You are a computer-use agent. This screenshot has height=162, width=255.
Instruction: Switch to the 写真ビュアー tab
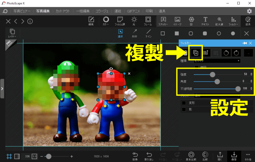coord(22,11)
